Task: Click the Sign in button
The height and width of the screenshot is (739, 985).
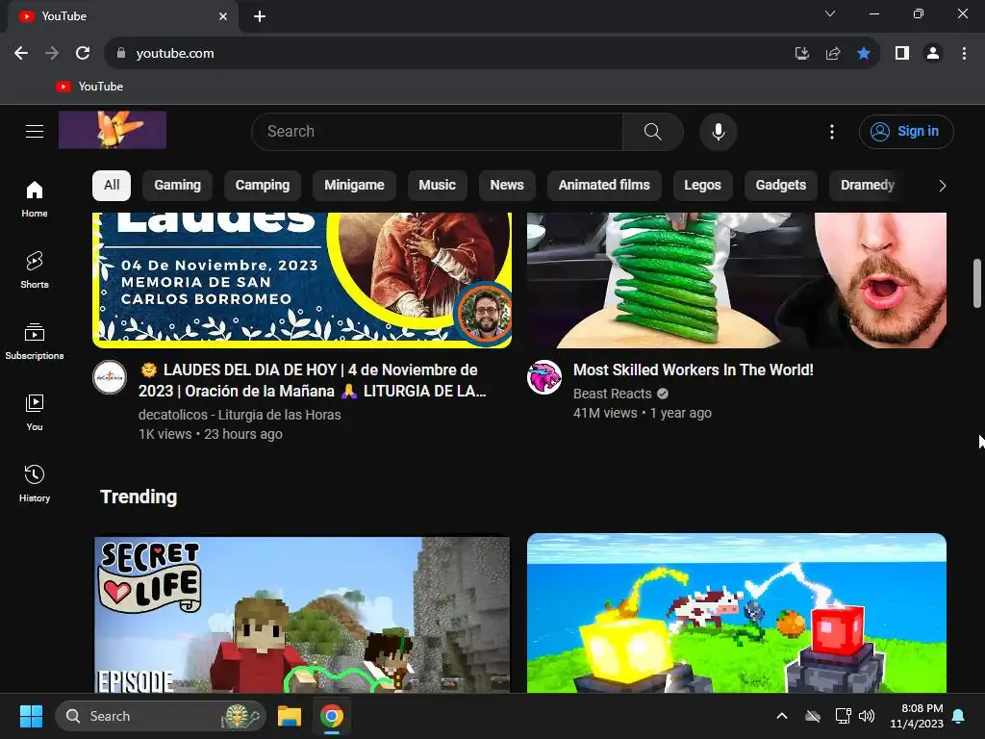Action: tap(906, 131)
